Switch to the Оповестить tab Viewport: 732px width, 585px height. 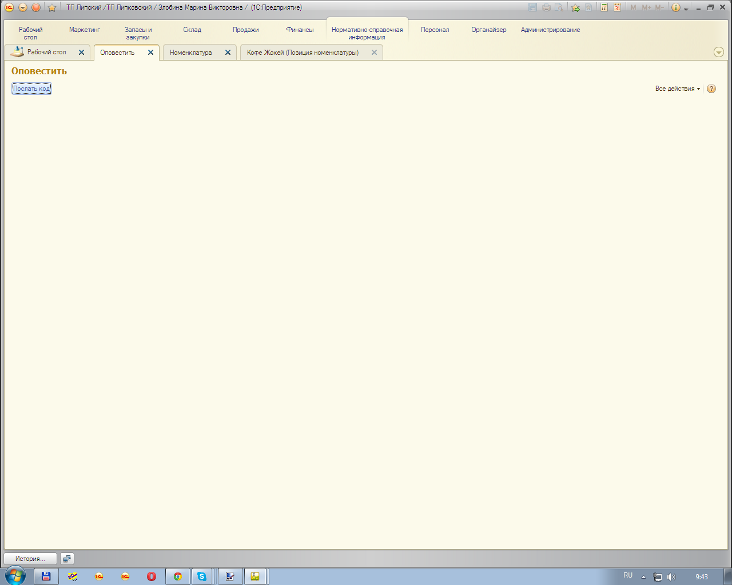[x=118, y=53]
